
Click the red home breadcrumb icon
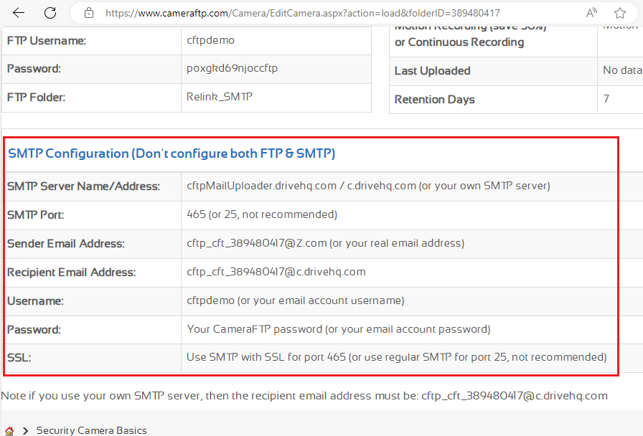(x=9, y=431)
